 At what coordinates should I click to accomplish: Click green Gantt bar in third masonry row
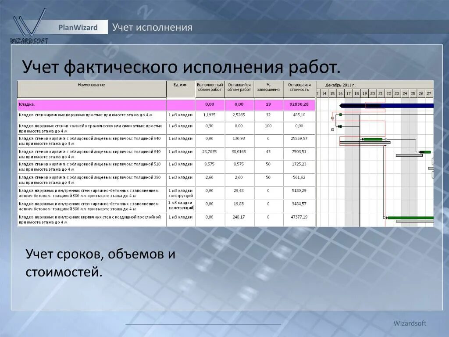(373, 139)
